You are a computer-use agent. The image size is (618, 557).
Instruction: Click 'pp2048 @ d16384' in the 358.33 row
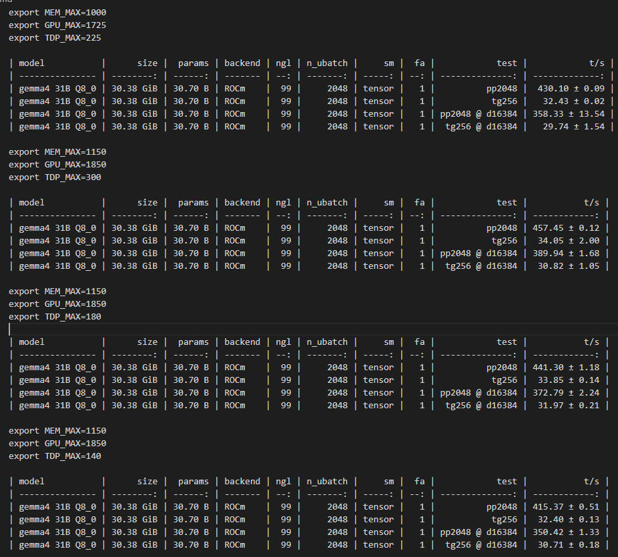pos(479,114)
